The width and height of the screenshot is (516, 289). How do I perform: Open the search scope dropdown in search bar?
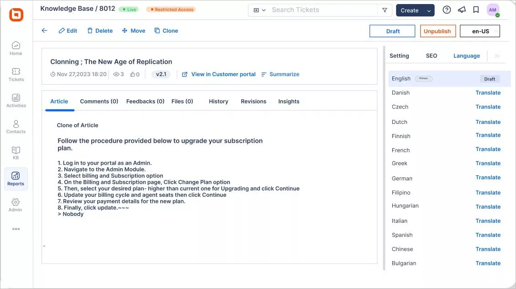click(259, 10)
